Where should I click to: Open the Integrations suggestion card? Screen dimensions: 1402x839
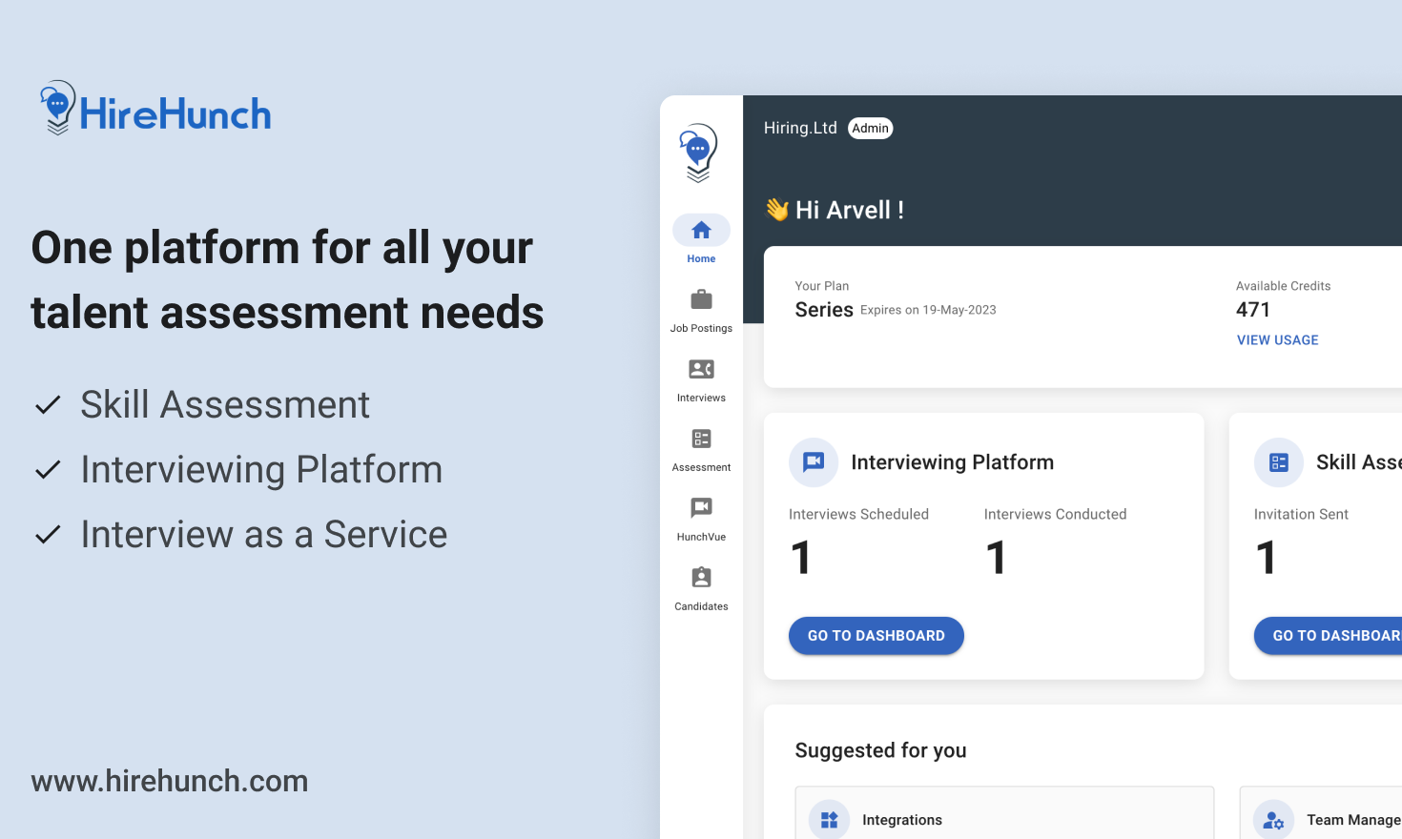point(1004,813)
